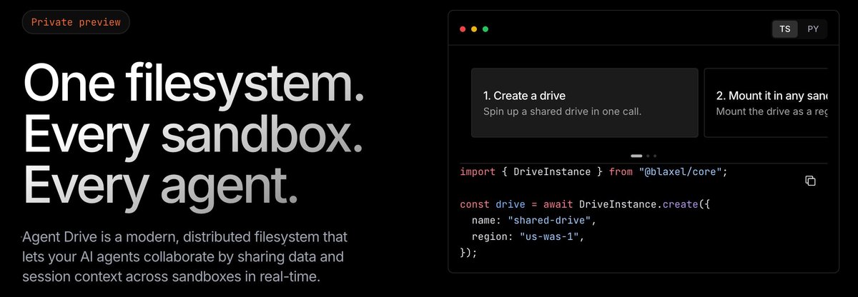The height and width of the screenshot is (297, 858).
Task: Open the "2. Mount it in any sandbox" step card
Action: pyautogui.click(x=766, y=103)
